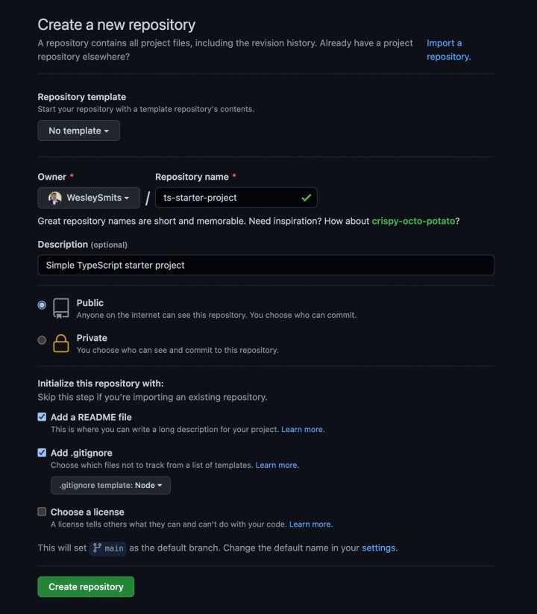Select the Public radio button
The width and height of the screenshot is (537, 614).
click(42, 304)
